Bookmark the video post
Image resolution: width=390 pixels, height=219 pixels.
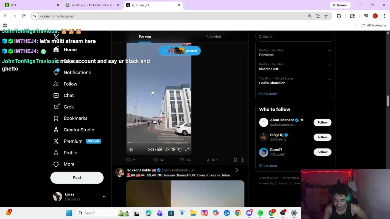tap(236, 160)
